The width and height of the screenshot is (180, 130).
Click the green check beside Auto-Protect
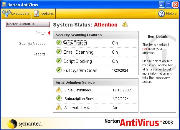click(59, 42)
